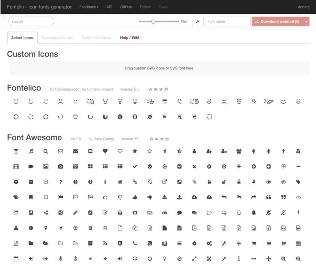Open the Font Awesome git link
The height and width of the screenshot is (269, 316).
[167, 139]
